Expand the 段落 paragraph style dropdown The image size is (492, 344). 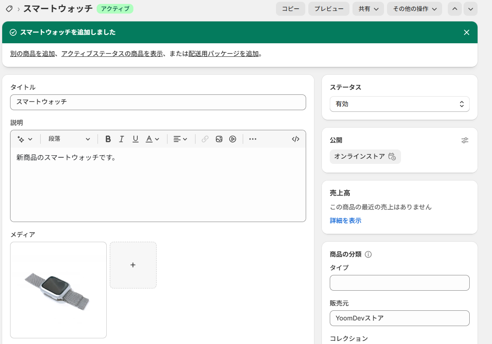69,139
